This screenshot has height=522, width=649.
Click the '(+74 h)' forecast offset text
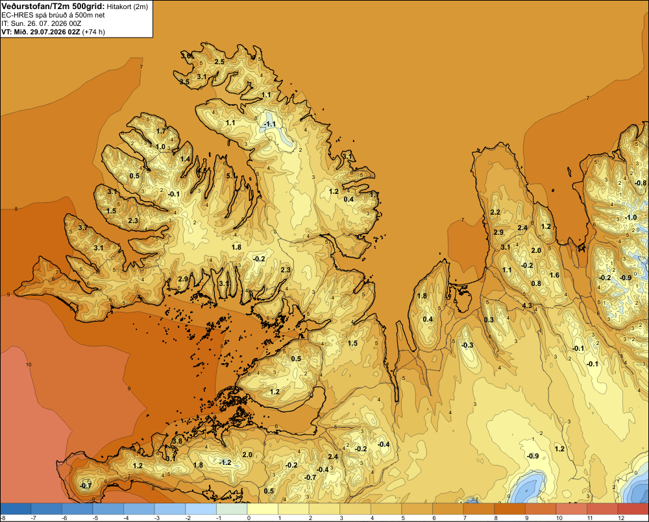[x=93, y=32]
